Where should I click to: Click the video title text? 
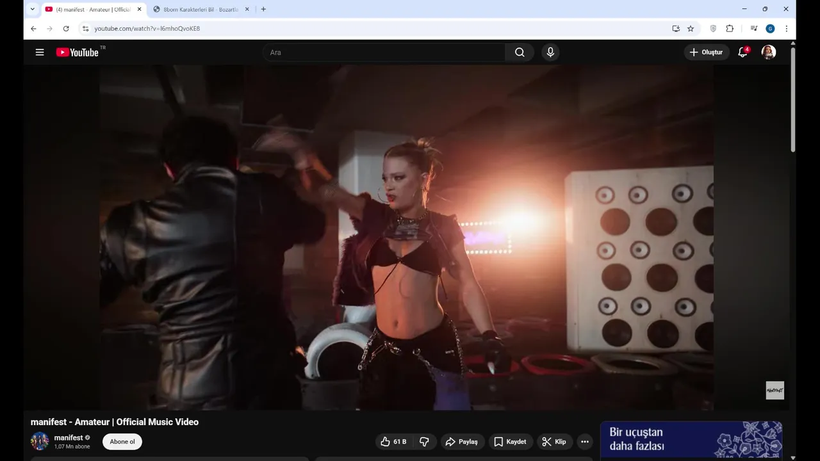115,422
